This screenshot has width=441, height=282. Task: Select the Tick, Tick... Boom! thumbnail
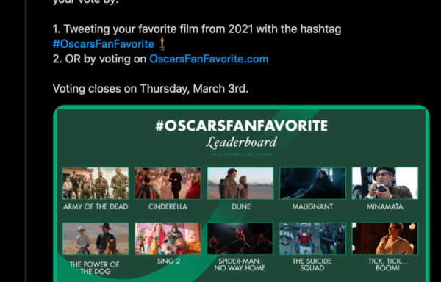[385, 239]
